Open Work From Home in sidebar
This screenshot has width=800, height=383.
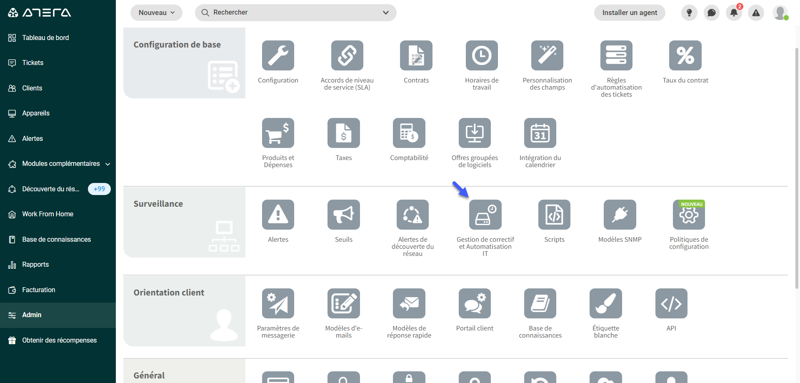click(58, 214)
